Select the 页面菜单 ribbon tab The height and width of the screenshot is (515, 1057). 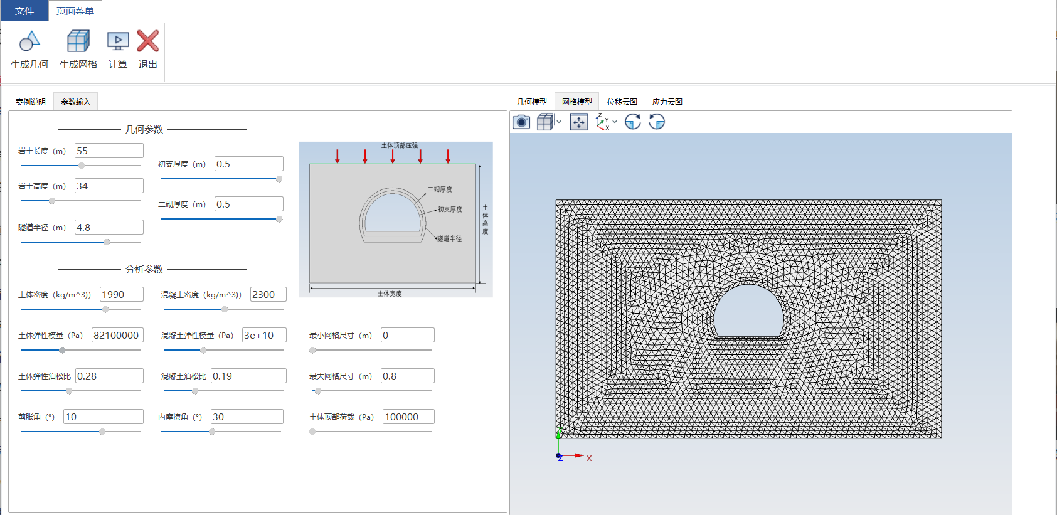click(x=75, y=11)
